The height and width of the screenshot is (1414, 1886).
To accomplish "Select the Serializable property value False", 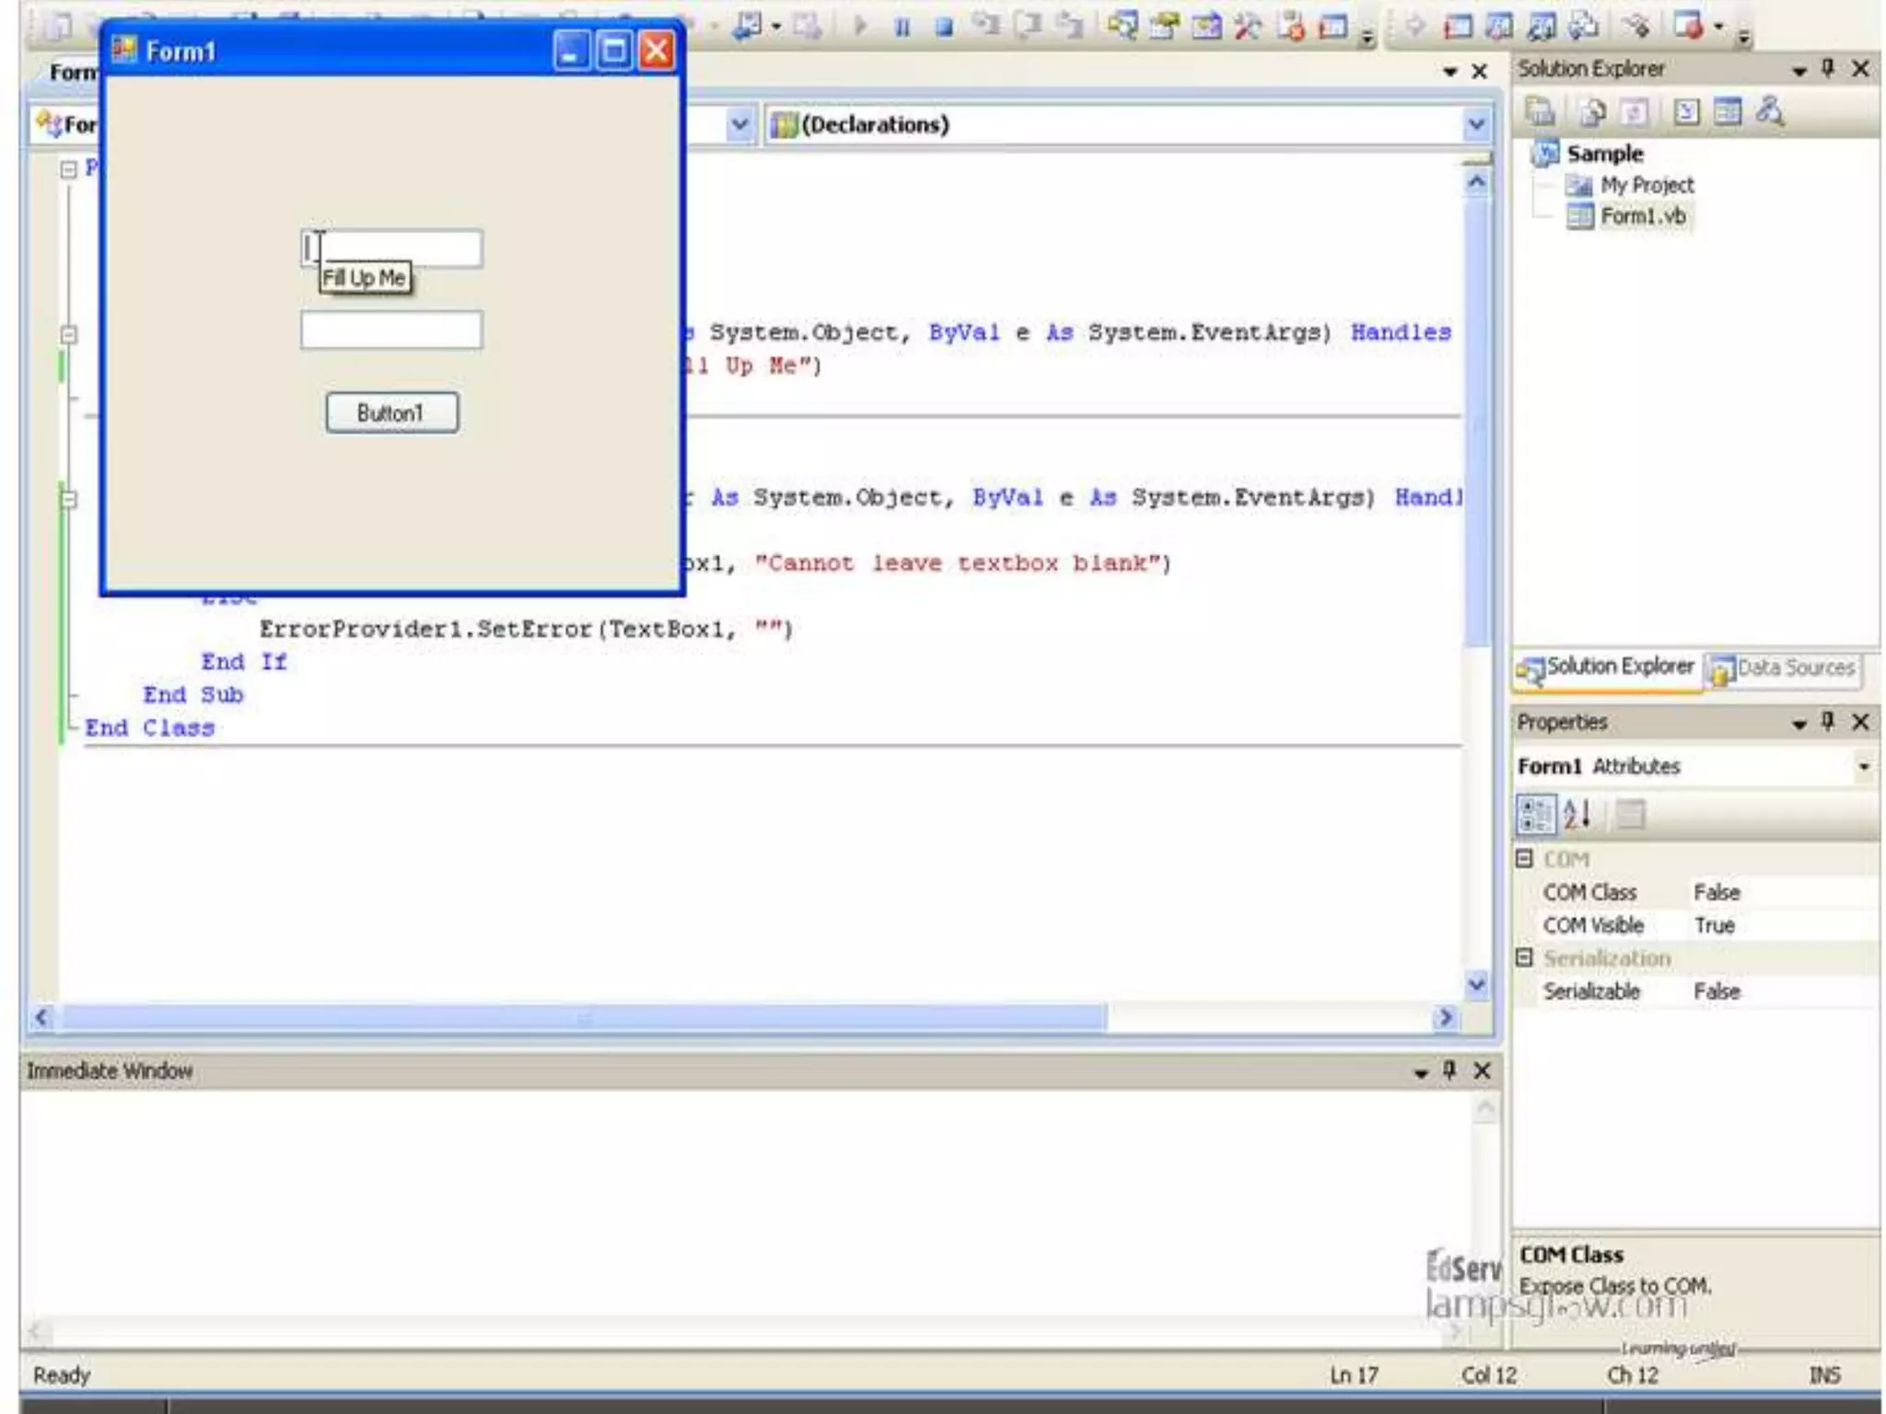I will (1717, 991).
